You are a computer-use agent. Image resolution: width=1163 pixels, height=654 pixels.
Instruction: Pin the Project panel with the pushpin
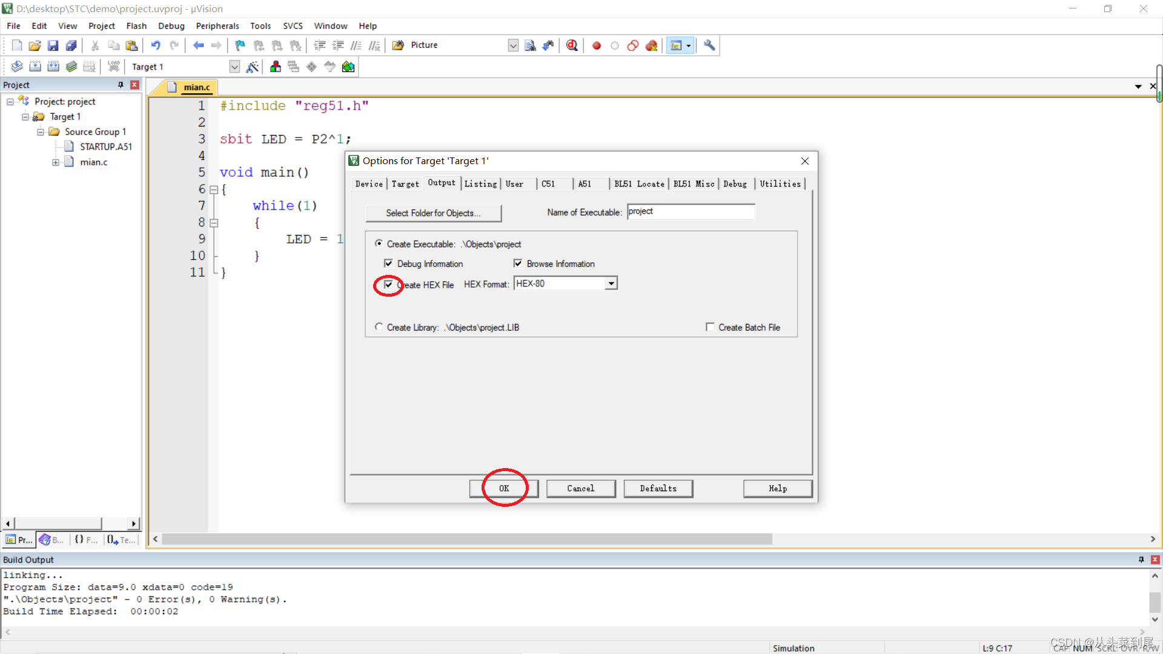tap(121, 85)
